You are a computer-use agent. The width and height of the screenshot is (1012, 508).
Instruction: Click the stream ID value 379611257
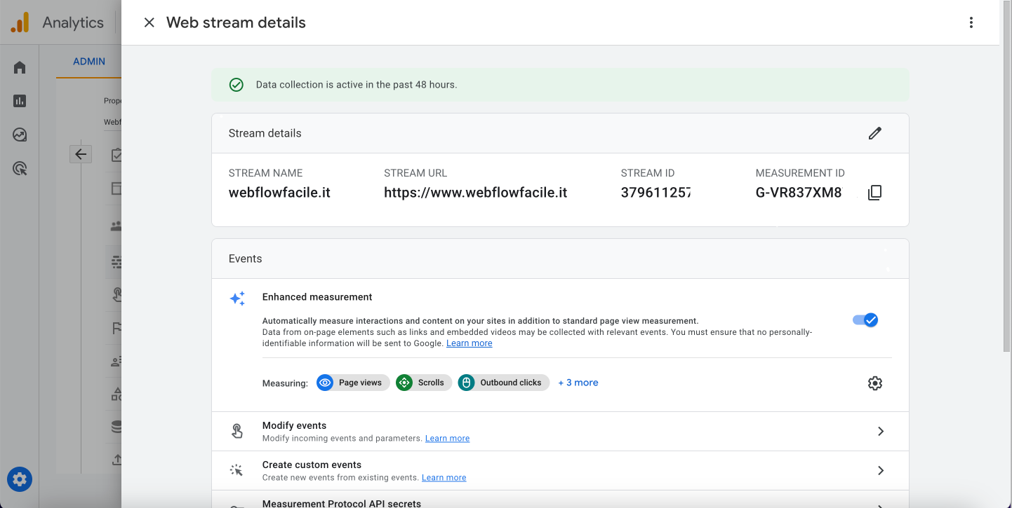(x=655, y=193)
